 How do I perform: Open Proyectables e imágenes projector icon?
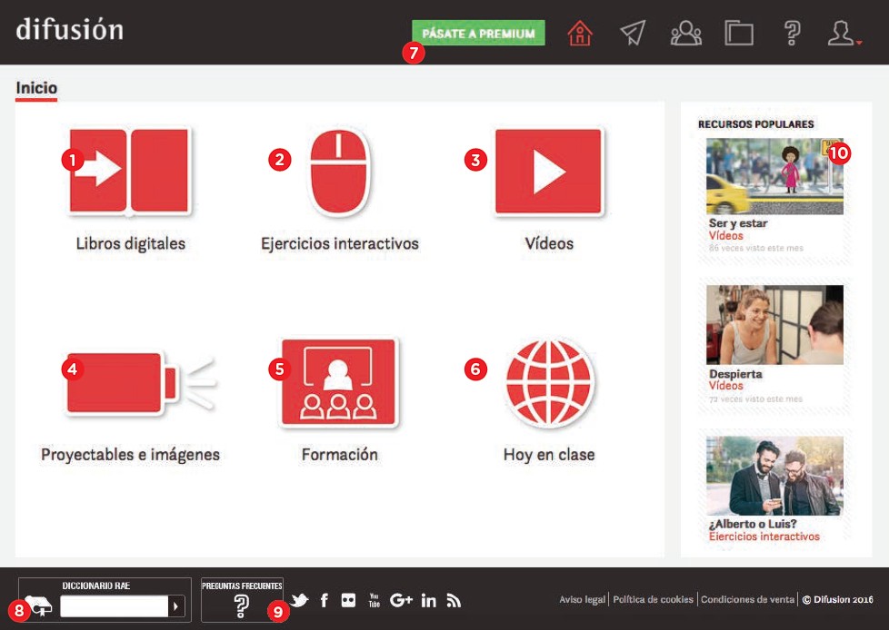pyautogui.click(x=139, y=383)
